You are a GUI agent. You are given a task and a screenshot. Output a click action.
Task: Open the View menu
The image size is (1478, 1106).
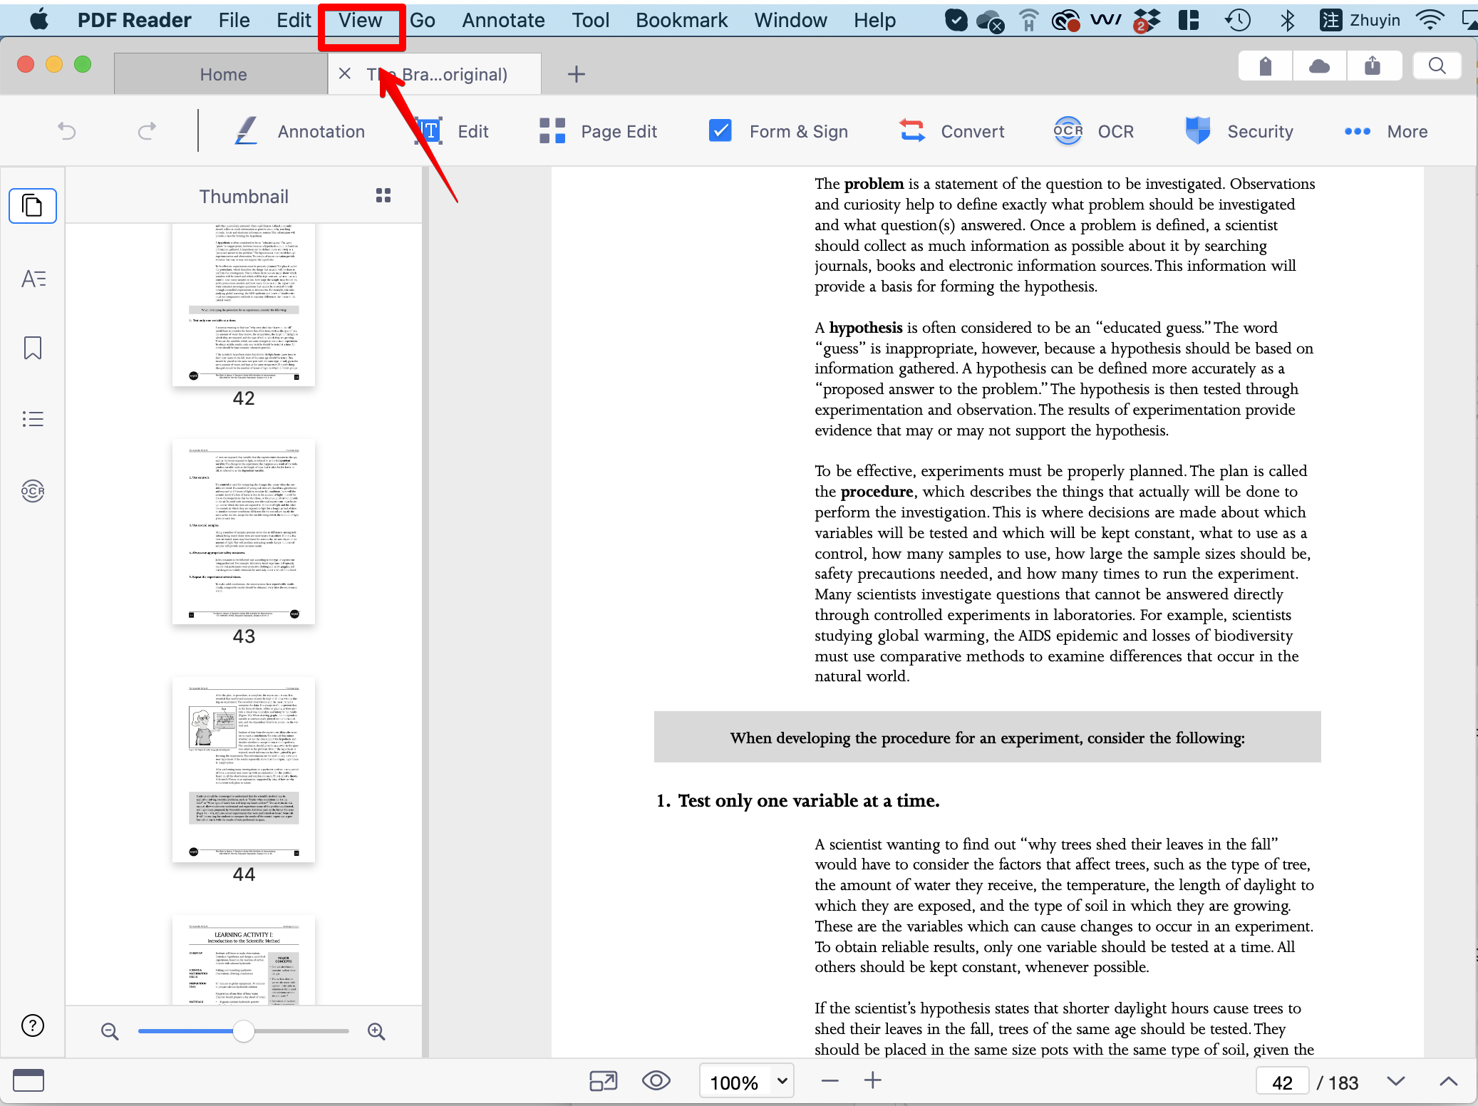(361, 20)
